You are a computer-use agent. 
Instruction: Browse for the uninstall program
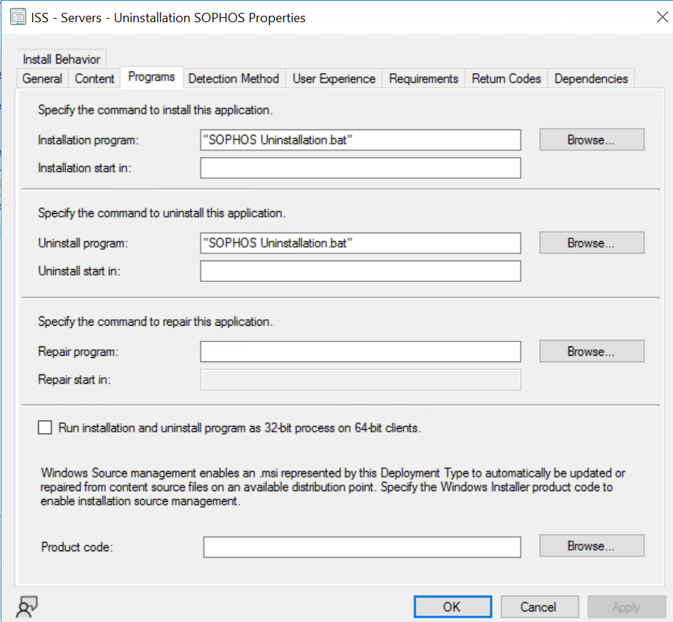pyautogui.click(x=591, y=243)
